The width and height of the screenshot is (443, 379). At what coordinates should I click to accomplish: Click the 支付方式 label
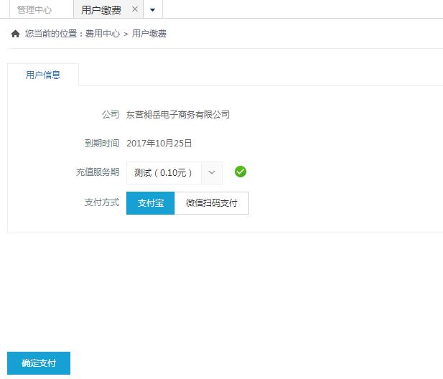(102, 202)
